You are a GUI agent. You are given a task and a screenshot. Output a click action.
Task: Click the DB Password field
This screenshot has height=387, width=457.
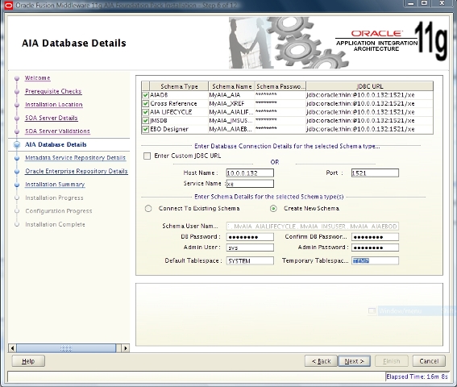(x=250, y=237)
